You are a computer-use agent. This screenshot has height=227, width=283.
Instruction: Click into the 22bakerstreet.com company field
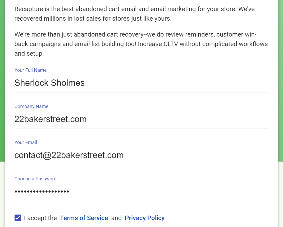click(141, 119)
